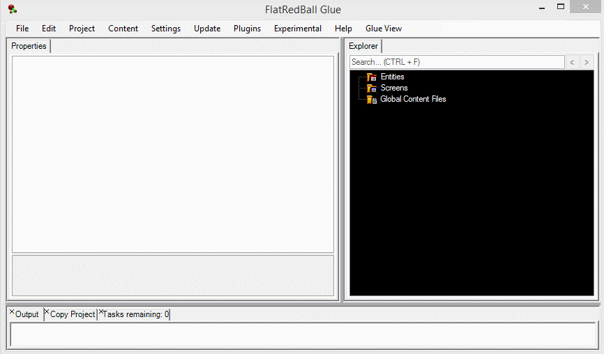Switch to the Properties tab
This screenshot has height=354, width=604.
pyautogui.click(x=29, y=46)
